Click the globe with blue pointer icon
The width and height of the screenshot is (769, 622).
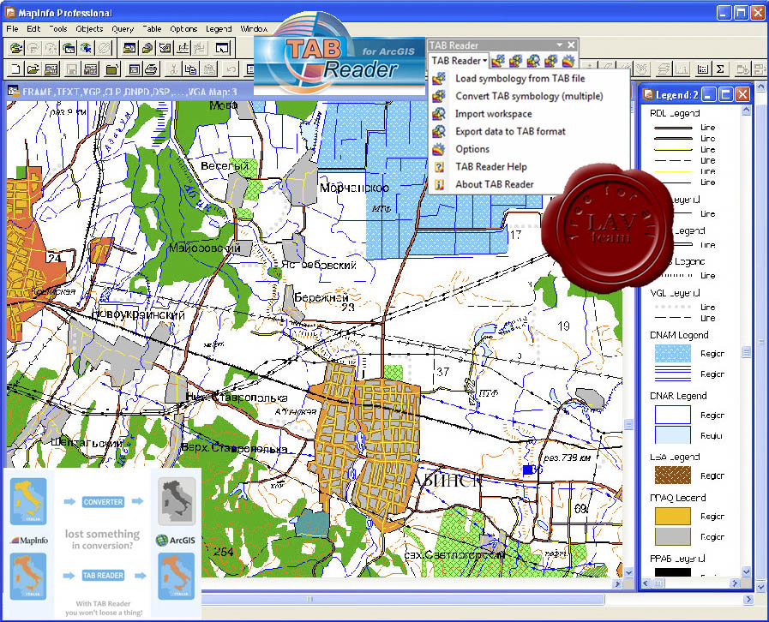click(87, 48)
